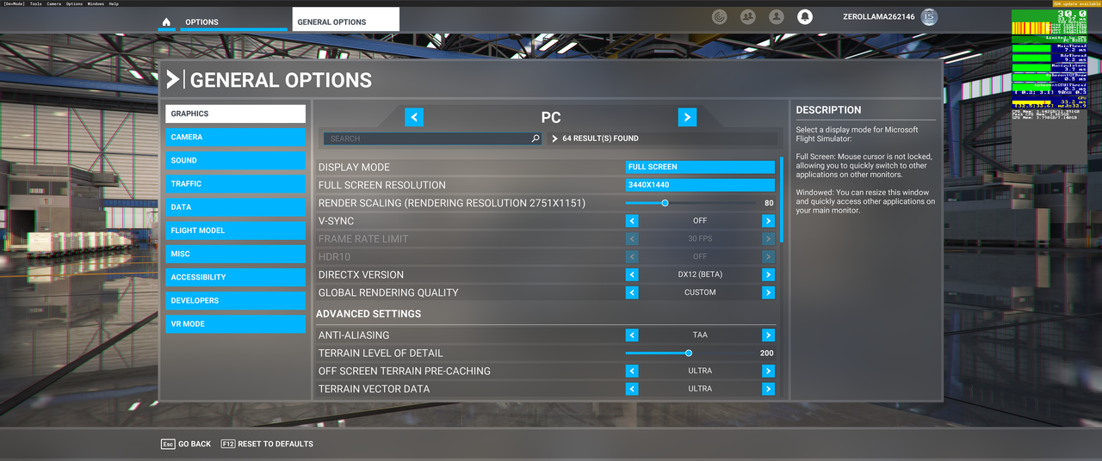Click the search magnifier icon
Screen dimensions: 1102x461
536,138
